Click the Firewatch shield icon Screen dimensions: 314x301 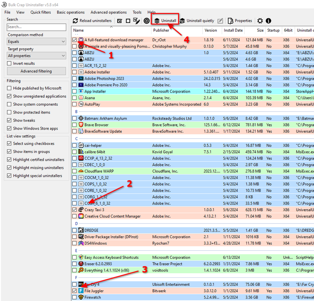[81, 297]
